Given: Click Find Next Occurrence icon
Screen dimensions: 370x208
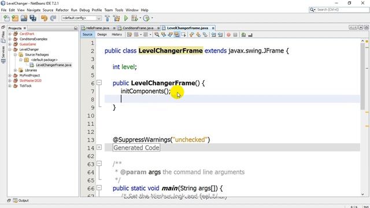Looking at the screenshot, I should click(x=170, y=35).
